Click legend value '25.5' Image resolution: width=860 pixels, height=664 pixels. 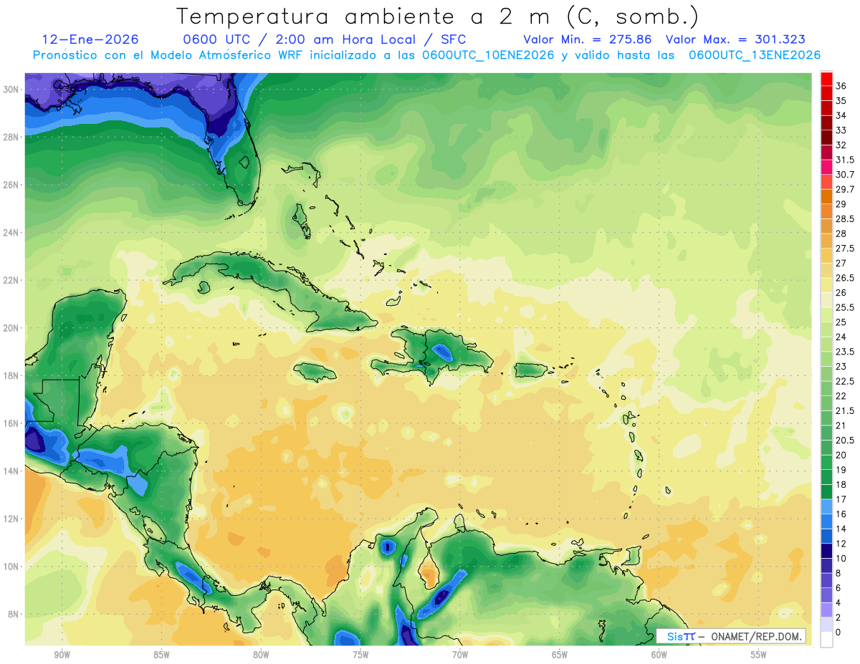845,307
